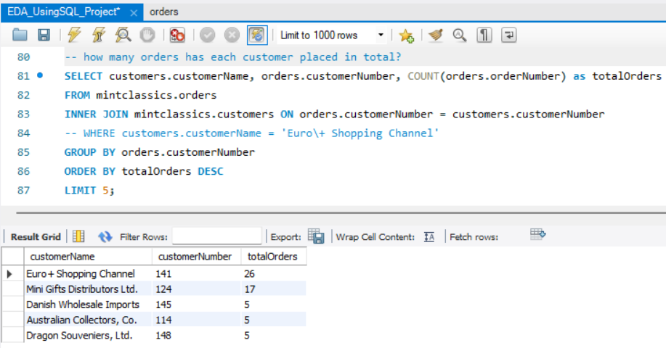The height and width of the screenshot is (348, 666).
Task: Execute statement under cursor lightning icon
Action: (x=99, y=35)
